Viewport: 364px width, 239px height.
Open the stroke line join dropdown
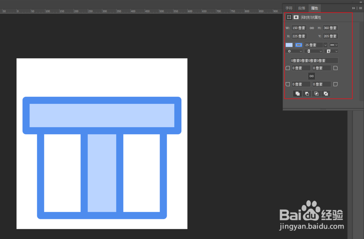pyautogui.click(x=332, y=51)
